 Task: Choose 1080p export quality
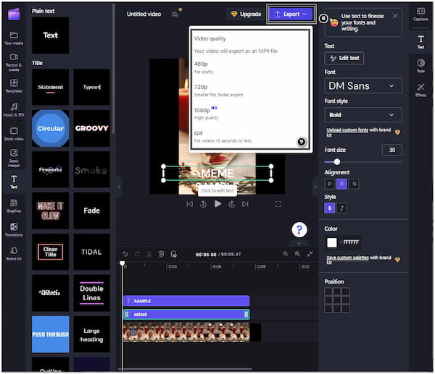coord(250,114)
